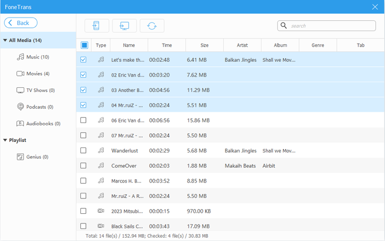Open Music category in sidebar
The width and height of the screenshot is (385, 241).
[x=37, y=57]
